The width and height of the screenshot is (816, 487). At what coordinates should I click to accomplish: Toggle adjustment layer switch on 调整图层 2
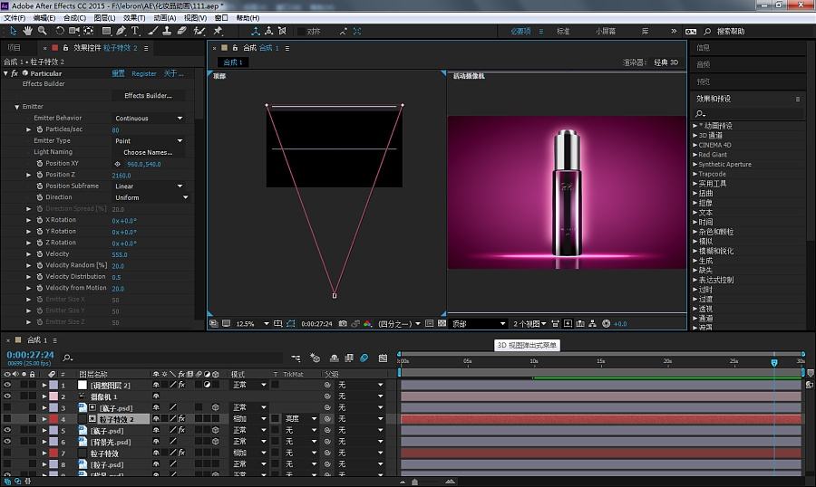[x=207, y=385]
